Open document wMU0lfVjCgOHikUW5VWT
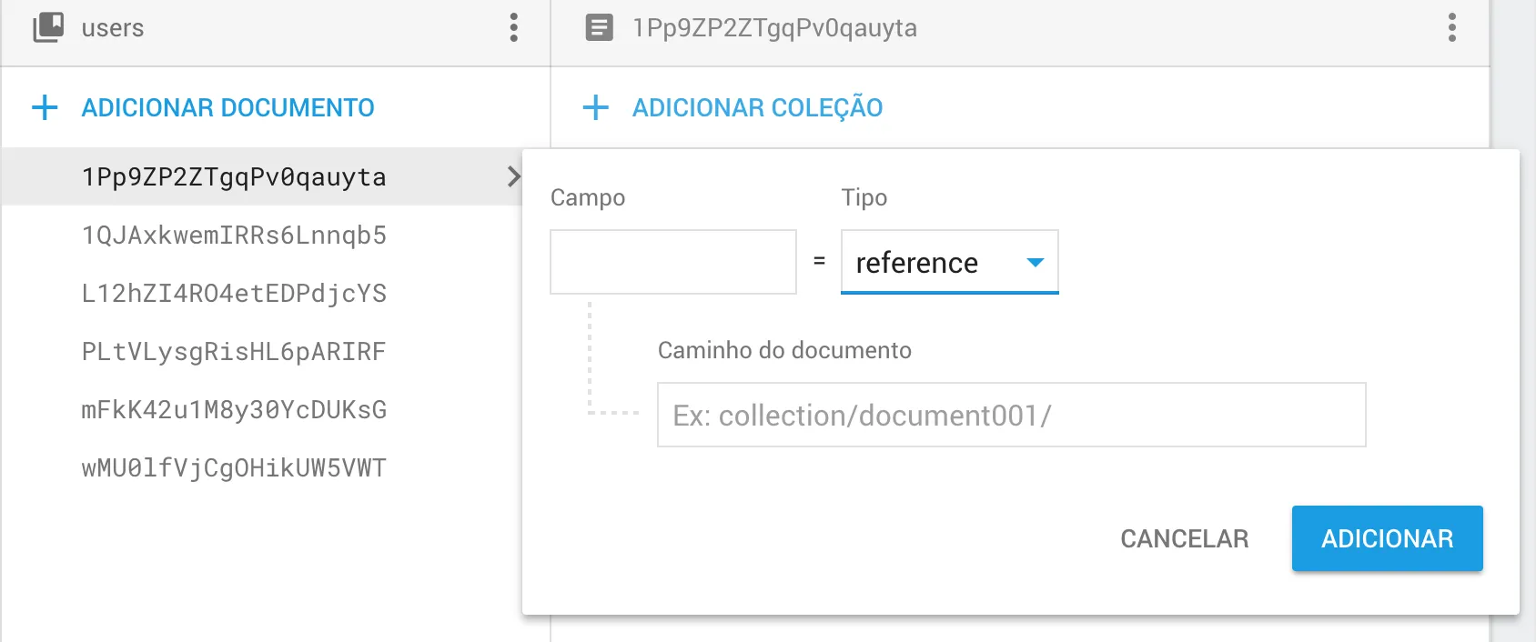The width and height of the screenshot is (1536, 642). tap(234, 468)
